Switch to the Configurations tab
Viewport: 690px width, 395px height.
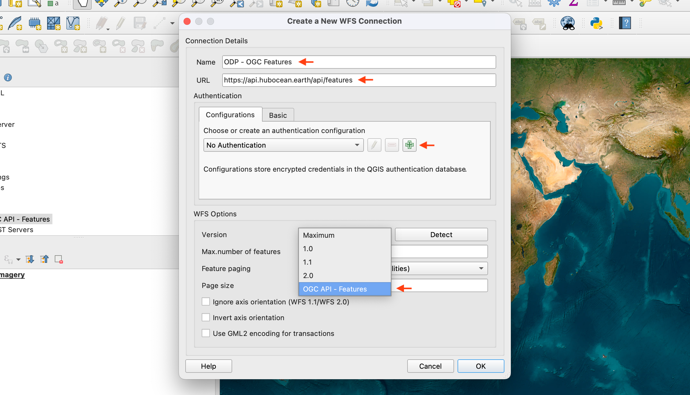230,115
